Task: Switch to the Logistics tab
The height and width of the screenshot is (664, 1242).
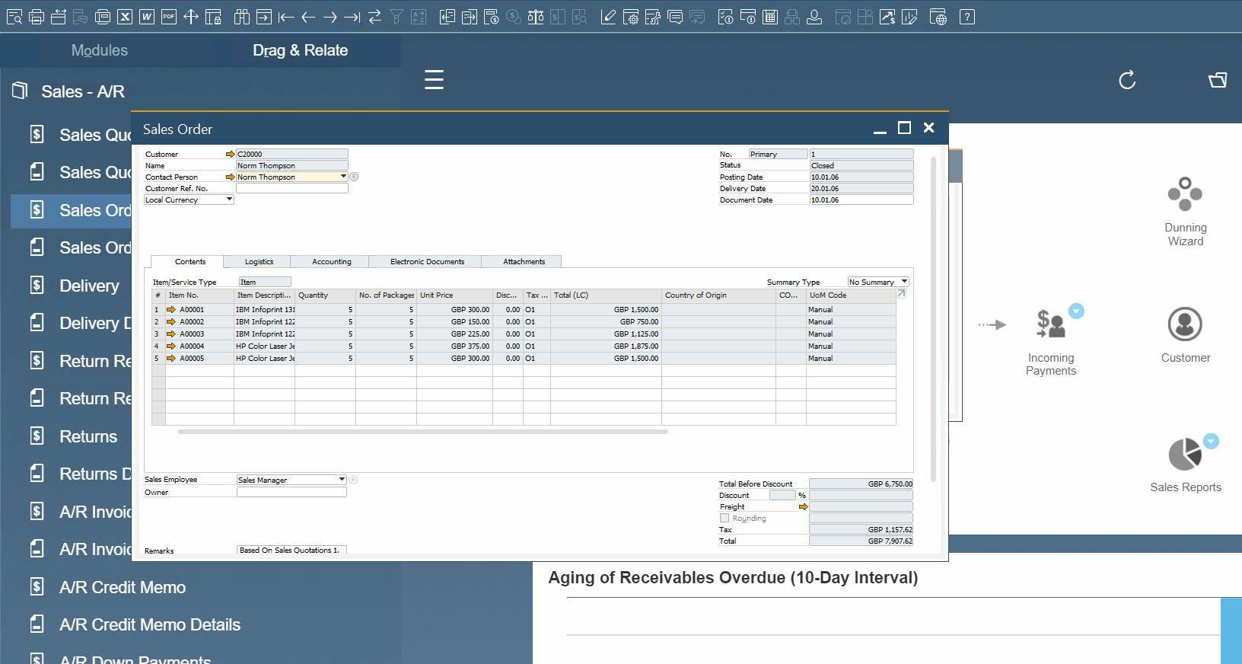Action: point(259,261)
